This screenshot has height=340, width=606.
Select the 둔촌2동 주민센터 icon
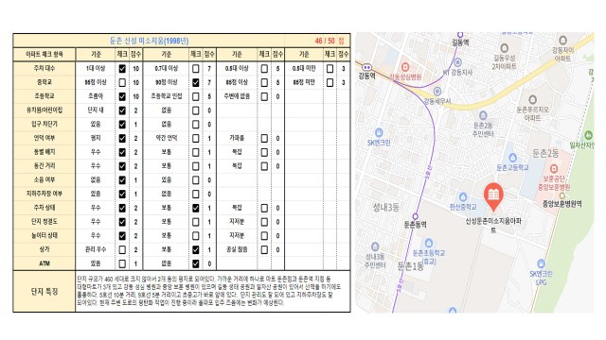click(x=483, y=115)
